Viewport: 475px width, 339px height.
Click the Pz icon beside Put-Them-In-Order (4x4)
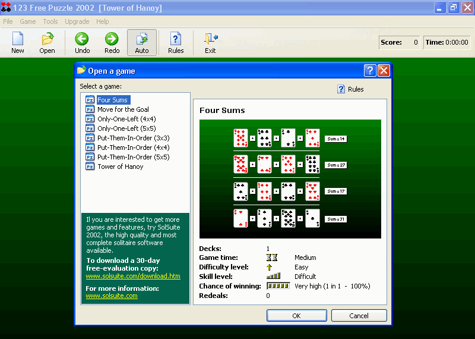pyautogui.click(x=90, y=147)
